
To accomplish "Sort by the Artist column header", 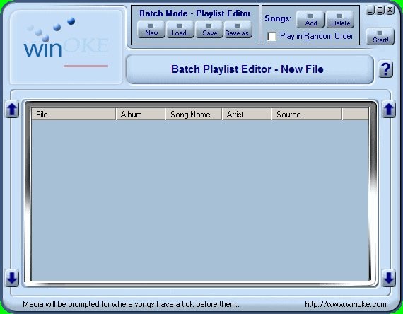I will (x=247, y=114).
